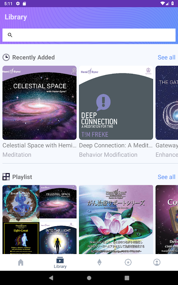Select the Library tab in bottom navigation
Screen dimensions: 178x285
coord(60,263)
